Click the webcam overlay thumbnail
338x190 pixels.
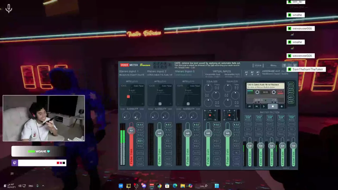click(44, 118)
